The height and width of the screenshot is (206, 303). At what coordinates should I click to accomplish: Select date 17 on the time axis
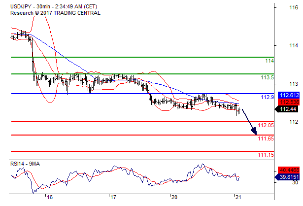(113, 197)
